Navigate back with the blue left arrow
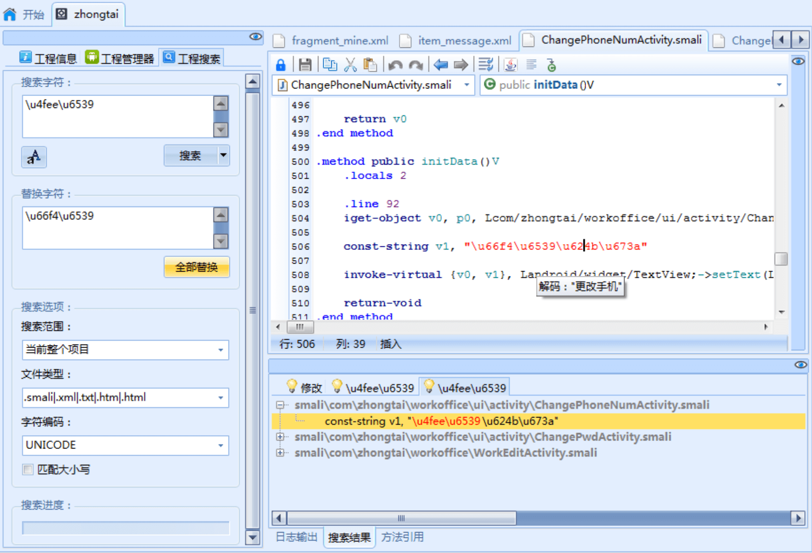This screenshot has width=812, height=553. pos(440,65)
